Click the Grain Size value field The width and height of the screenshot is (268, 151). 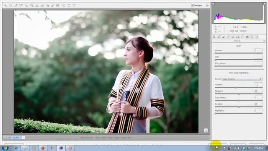258,57
